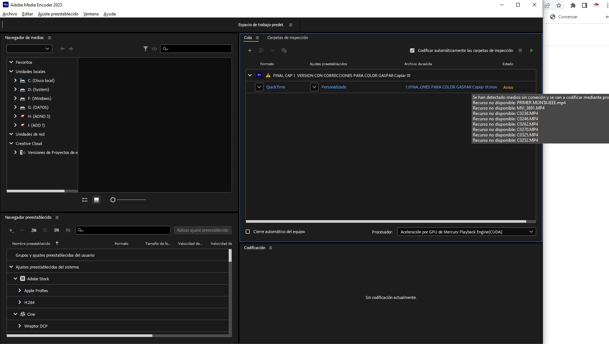Import presets icon in preset browser
The width and height of the screenshot is (609, 344).
pyautogui.click(x=57, y=230)
